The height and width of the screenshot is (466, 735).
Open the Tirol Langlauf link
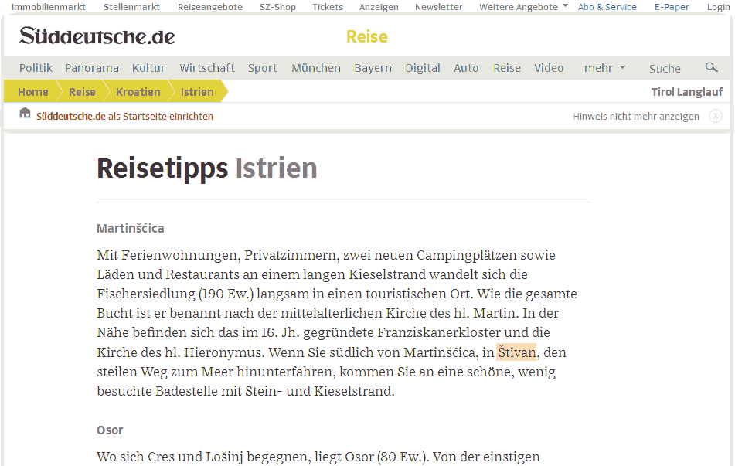(x=687, y=92)
